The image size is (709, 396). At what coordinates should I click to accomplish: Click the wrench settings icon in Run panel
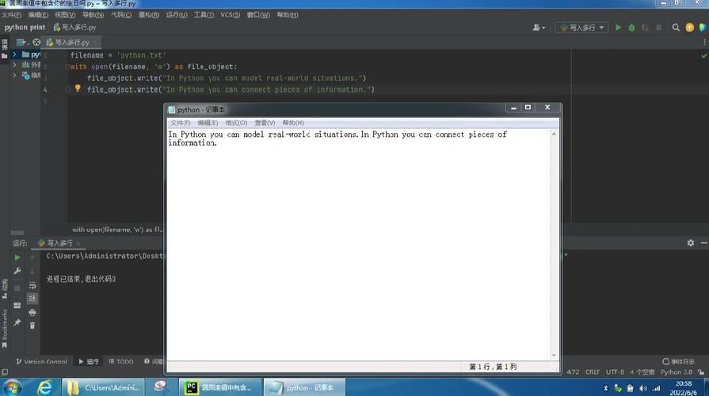17,271
